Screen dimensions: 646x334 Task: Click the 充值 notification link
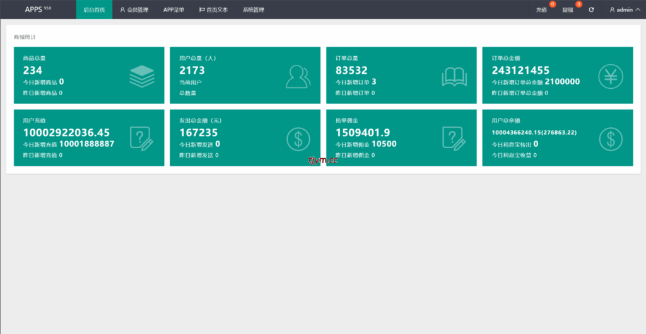pos(541,10)
